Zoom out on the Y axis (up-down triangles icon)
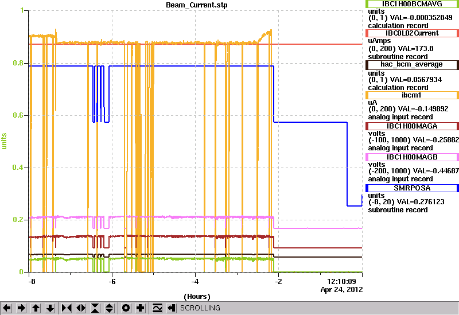 tap(110, 308)
